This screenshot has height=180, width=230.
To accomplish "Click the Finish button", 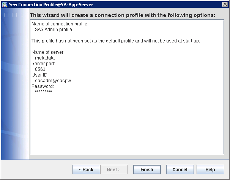I will pyautogui.click(x=147, y=170).
